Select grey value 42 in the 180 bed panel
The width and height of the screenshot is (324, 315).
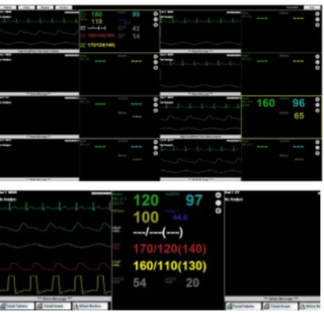coord(136,29)
